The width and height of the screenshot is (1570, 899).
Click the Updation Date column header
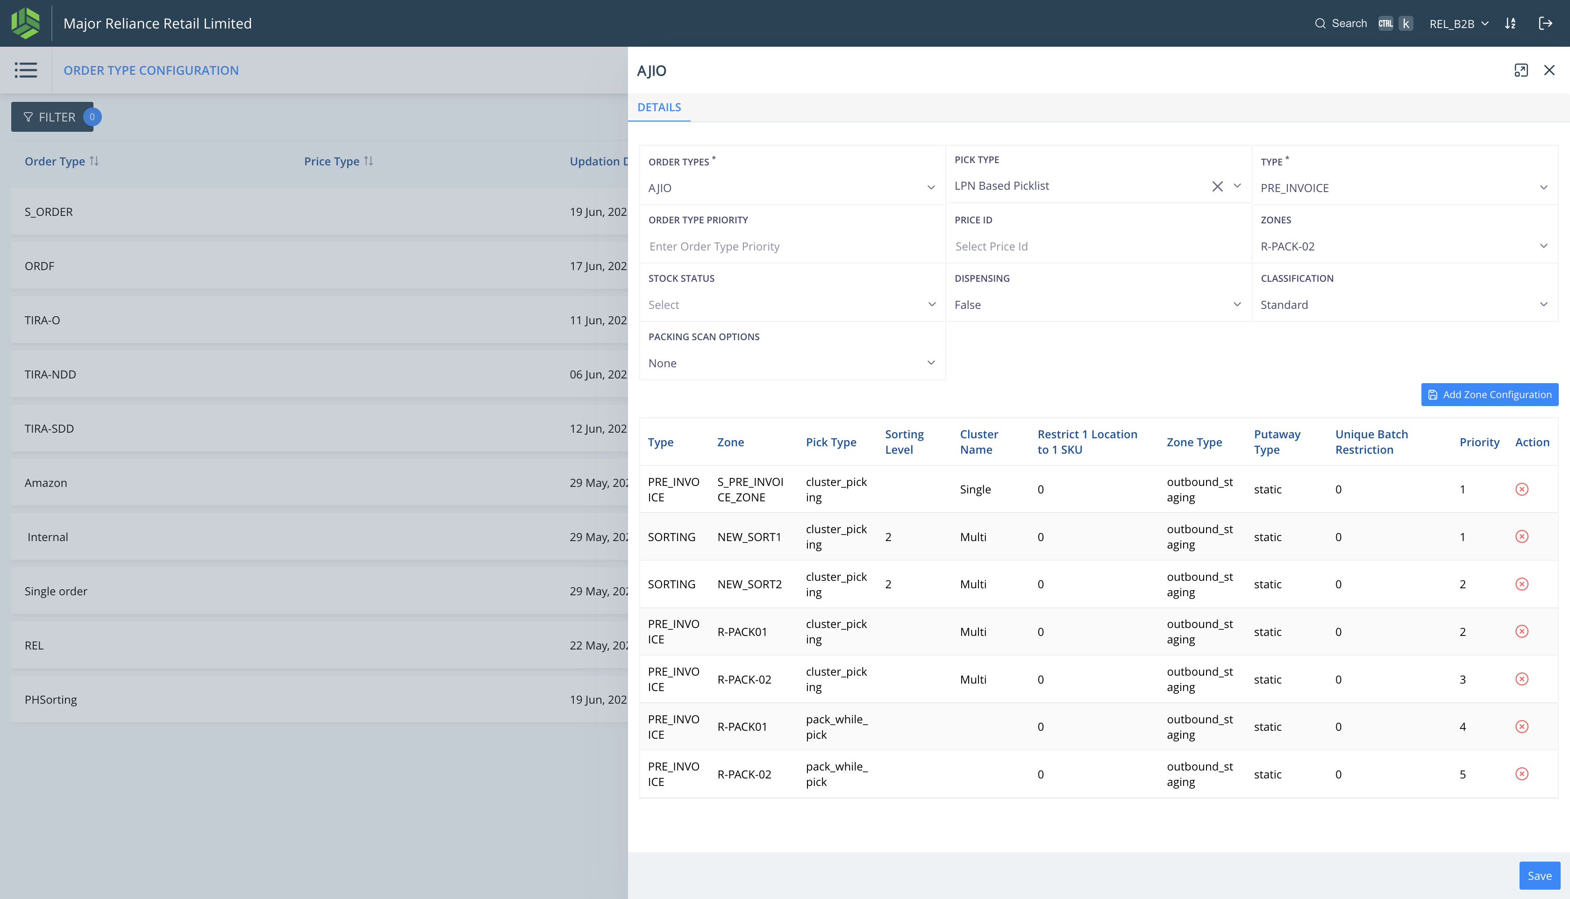coord(598,161)
